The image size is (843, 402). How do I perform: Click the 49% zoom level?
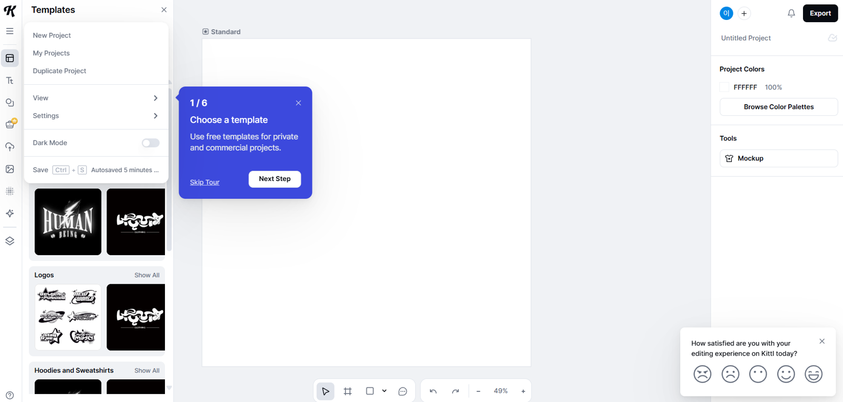501,391
